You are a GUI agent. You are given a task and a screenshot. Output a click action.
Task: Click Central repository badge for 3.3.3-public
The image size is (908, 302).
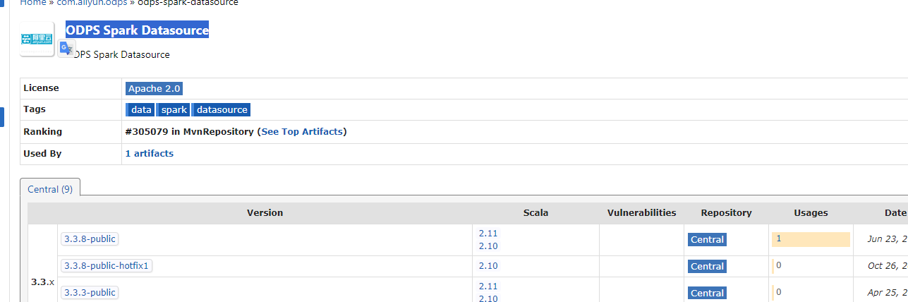[x=707, y=293]
